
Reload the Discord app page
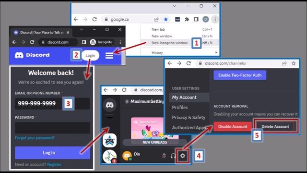click(124, 90)
